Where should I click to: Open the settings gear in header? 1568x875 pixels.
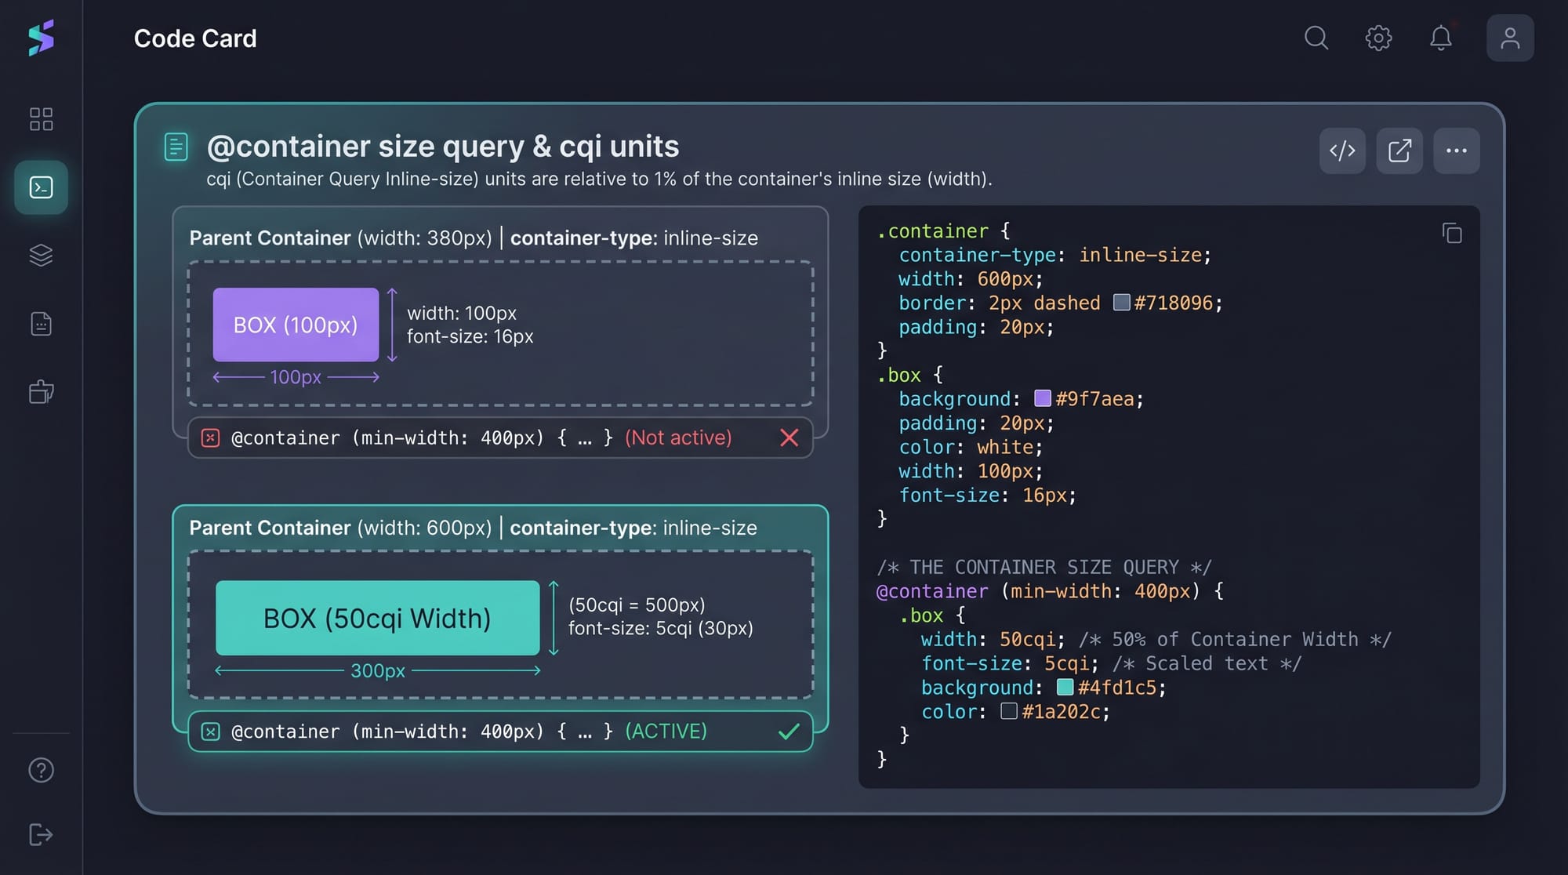pyautogui.click(x=1378, y=38)
